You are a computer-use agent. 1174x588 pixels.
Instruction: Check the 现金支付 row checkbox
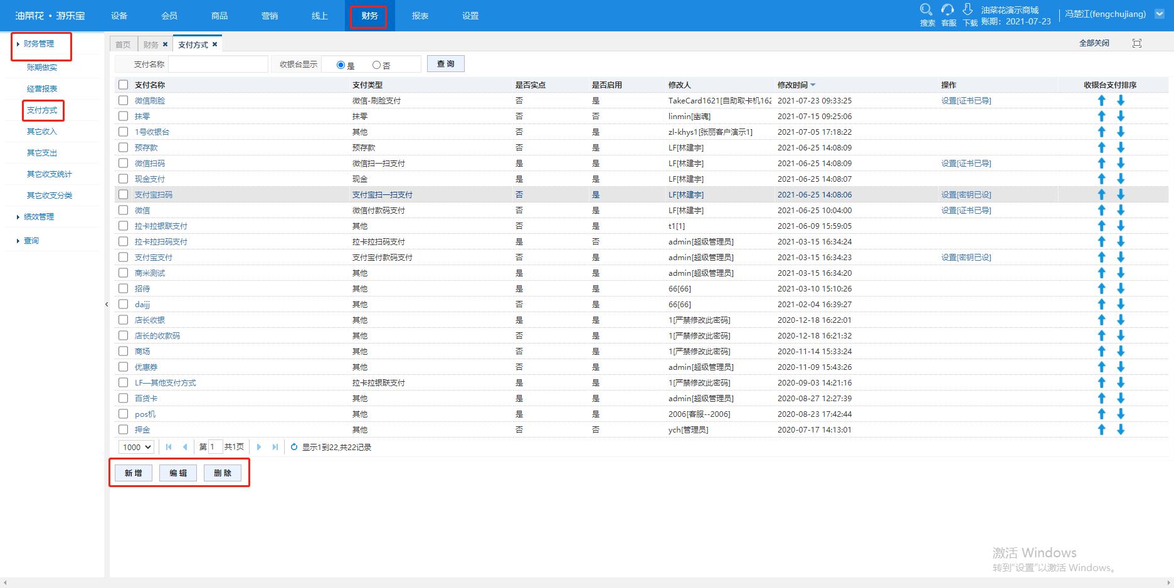(123, 179)
